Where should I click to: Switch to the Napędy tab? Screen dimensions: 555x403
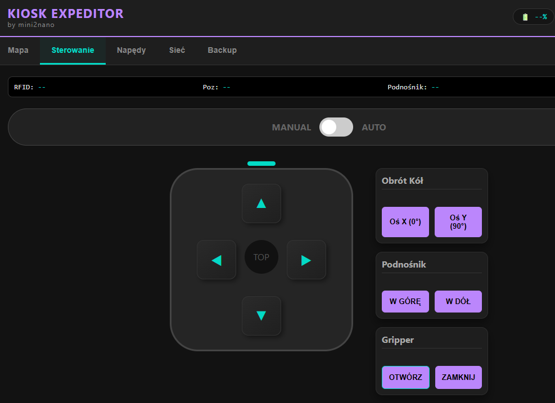tap(132, 50)
